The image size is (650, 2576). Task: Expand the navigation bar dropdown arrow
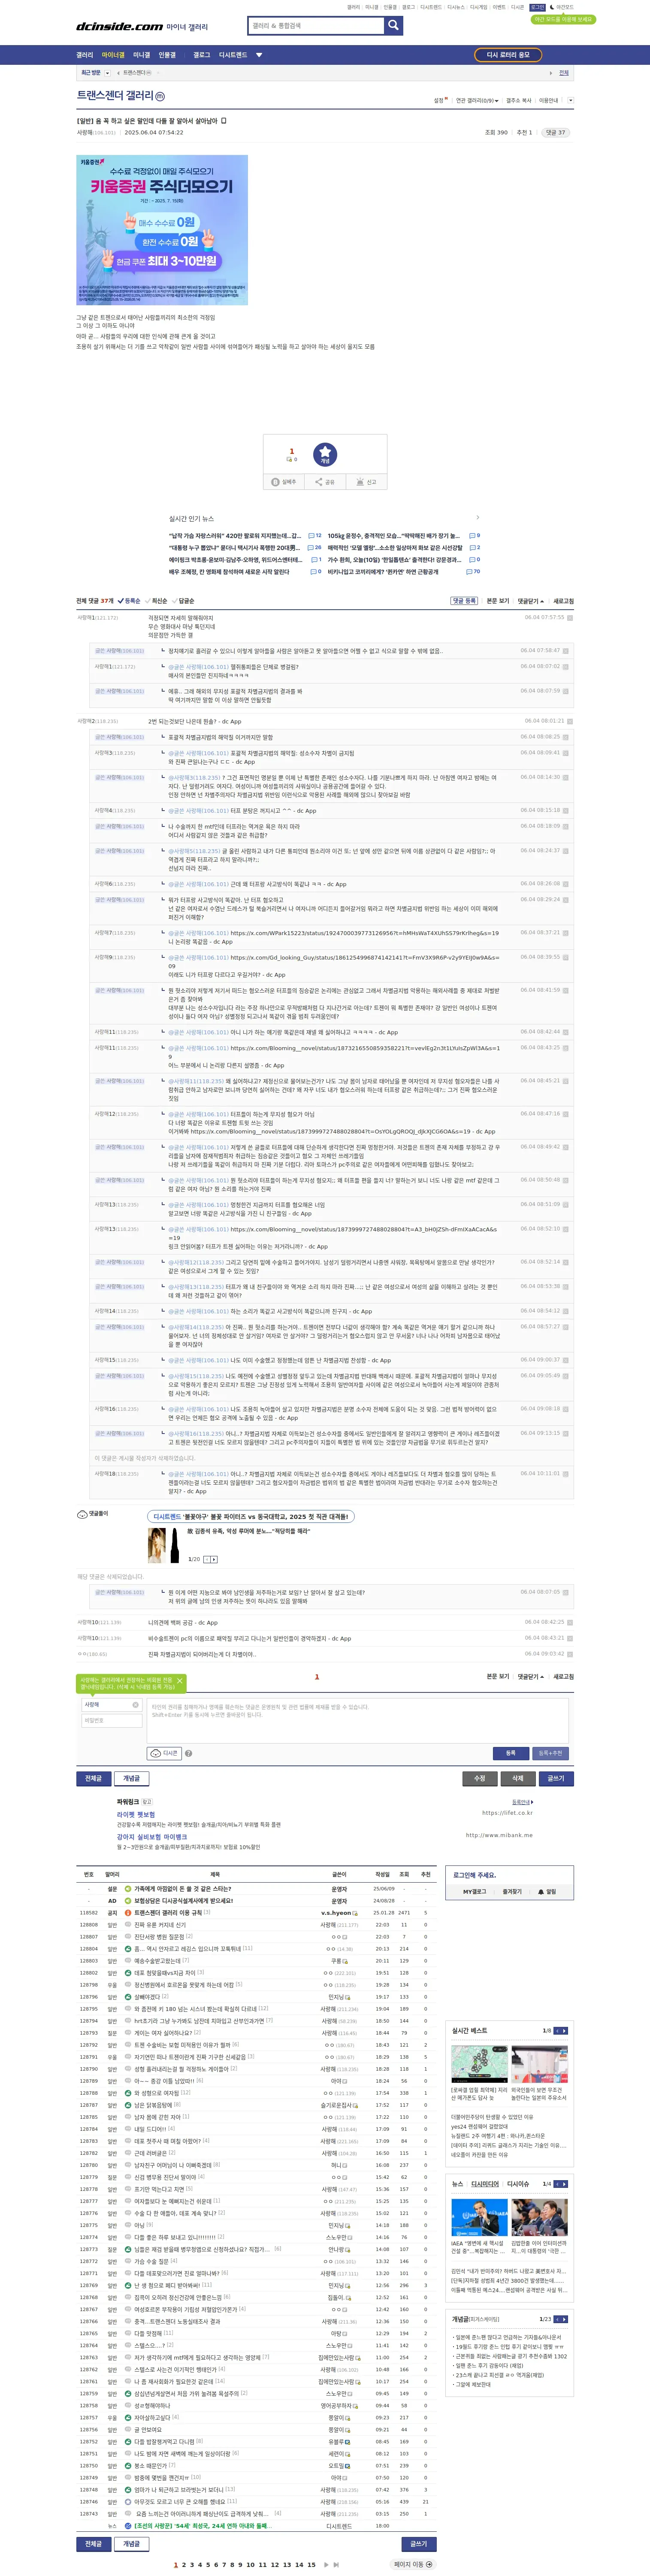click(x=259, y=55)
